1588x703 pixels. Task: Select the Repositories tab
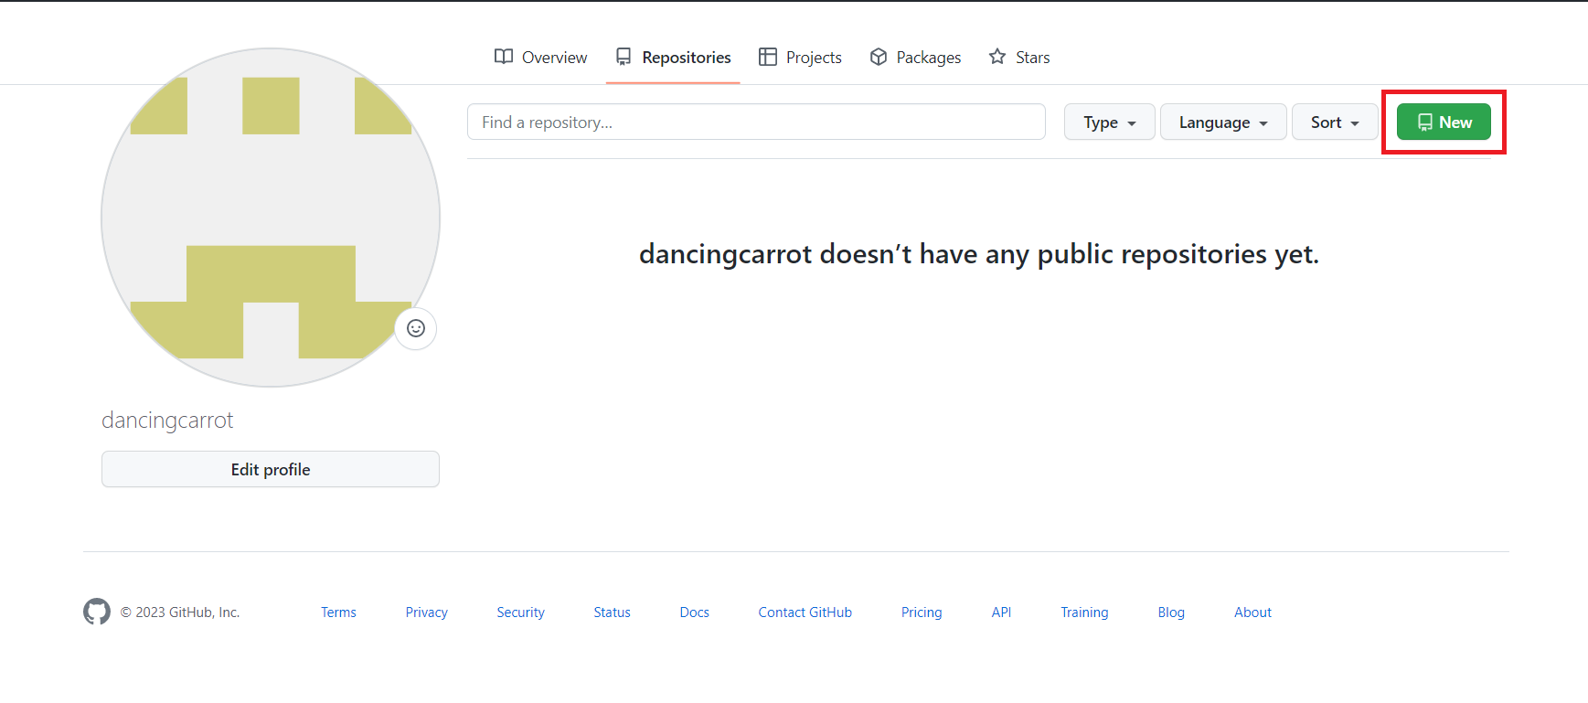[673, 58]
